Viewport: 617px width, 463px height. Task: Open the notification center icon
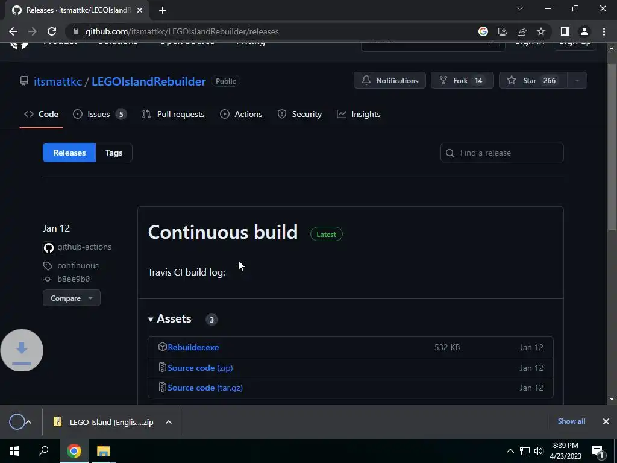click(598, 452)
